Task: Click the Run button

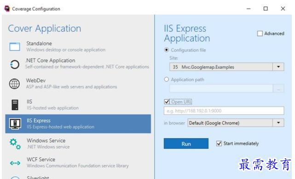Action: coord(186,144)
